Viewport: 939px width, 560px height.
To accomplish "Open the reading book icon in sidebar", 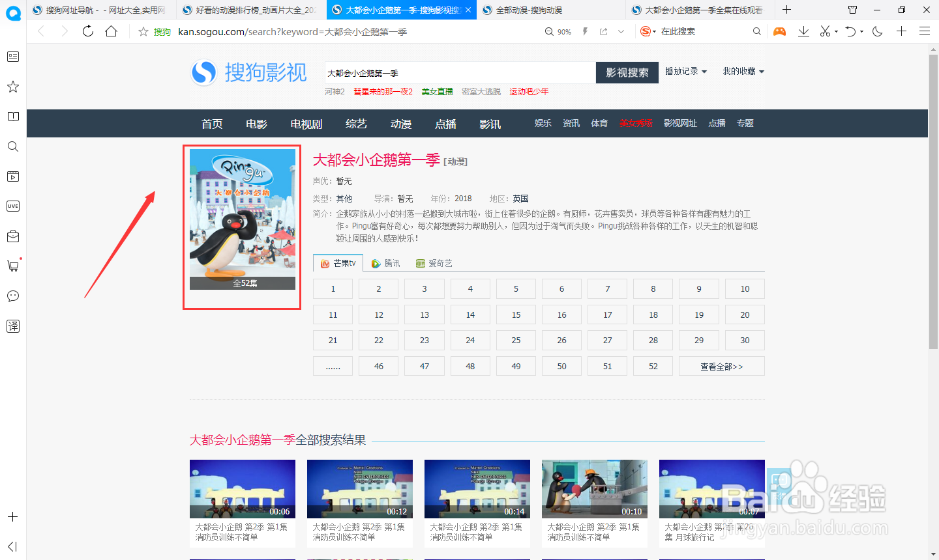I will [12, 117].
